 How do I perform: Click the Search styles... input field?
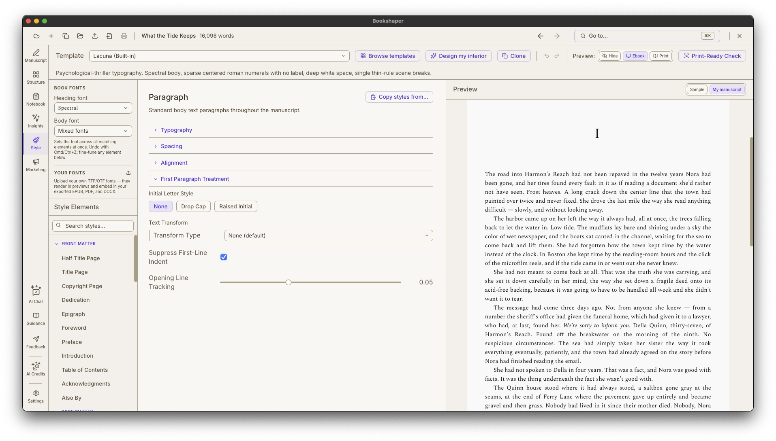[93, 226]
